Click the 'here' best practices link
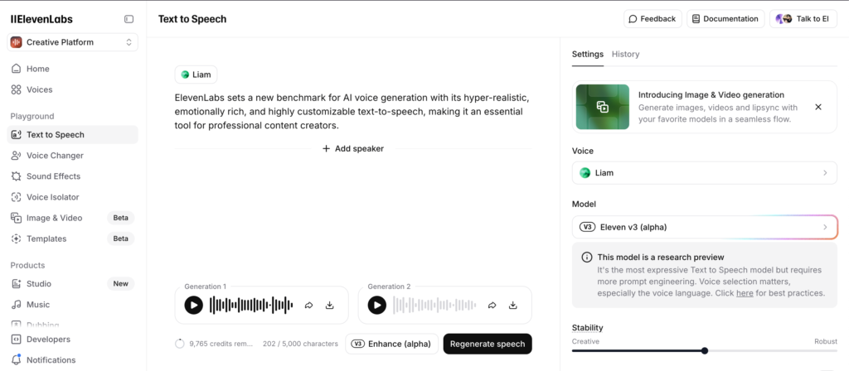 [x=745, y=293]
